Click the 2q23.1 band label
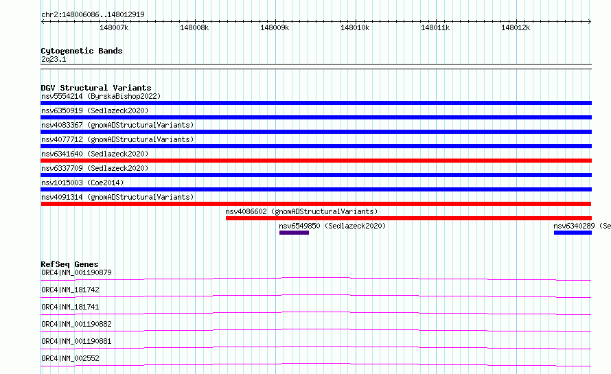 coord(54,60)
